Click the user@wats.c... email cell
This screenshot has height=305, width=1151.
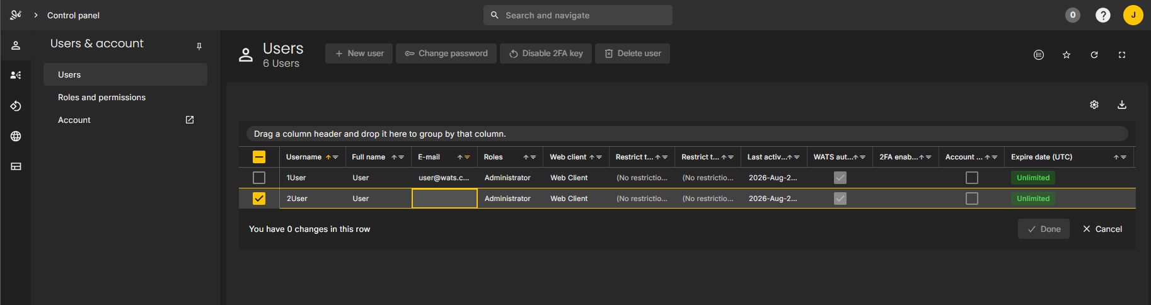point(444,178)
